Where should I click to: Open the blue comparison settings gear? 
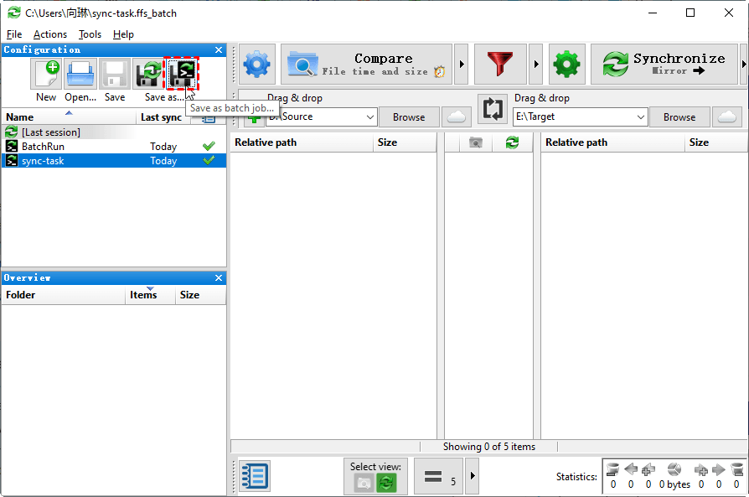tap(256, 64)
